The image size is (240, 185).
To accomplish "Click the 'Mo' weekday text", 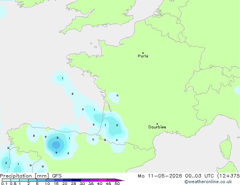I will click(x=141, y=176).
